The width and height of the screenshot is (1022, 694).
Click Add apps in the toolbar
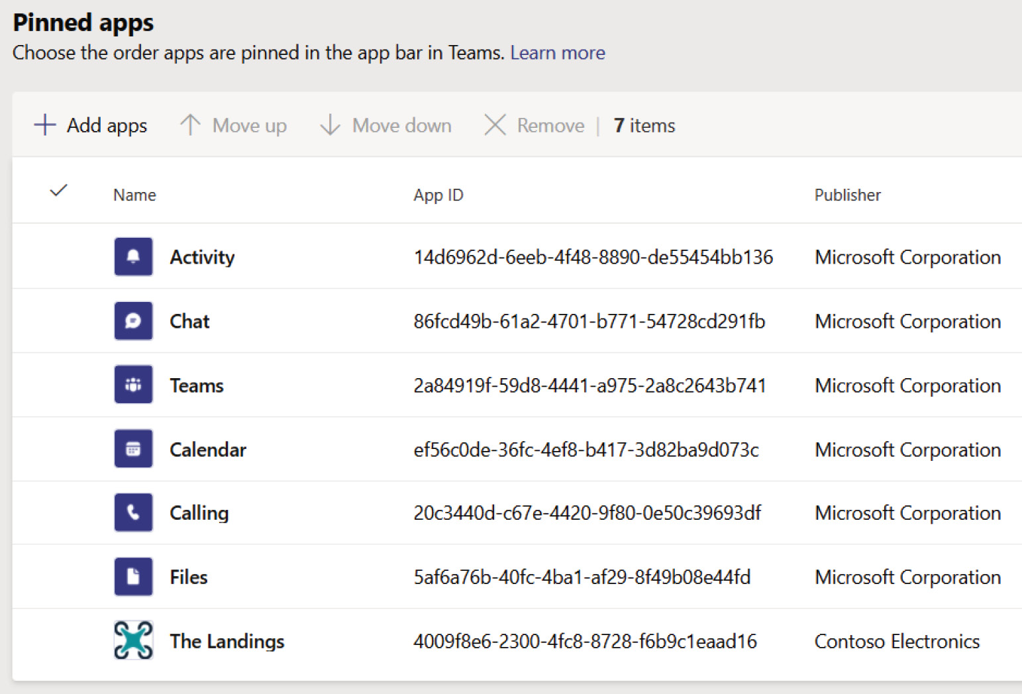pos(91,125)
